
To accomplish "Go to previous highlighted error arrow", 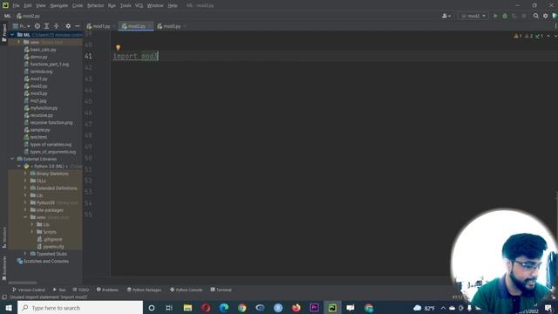I will click(548, 36).
